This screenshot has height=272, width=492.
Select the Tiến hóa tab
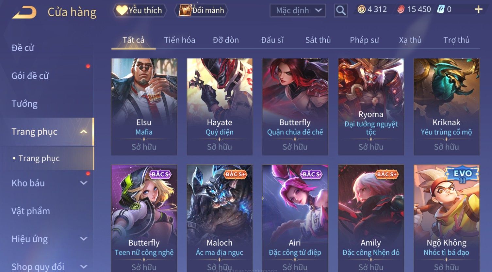click(179, 40)
